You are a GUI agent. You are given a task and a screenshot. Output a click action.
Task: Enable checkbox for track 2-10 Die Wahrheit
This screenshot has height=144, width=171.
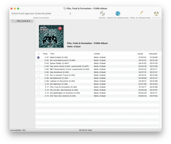38,84
